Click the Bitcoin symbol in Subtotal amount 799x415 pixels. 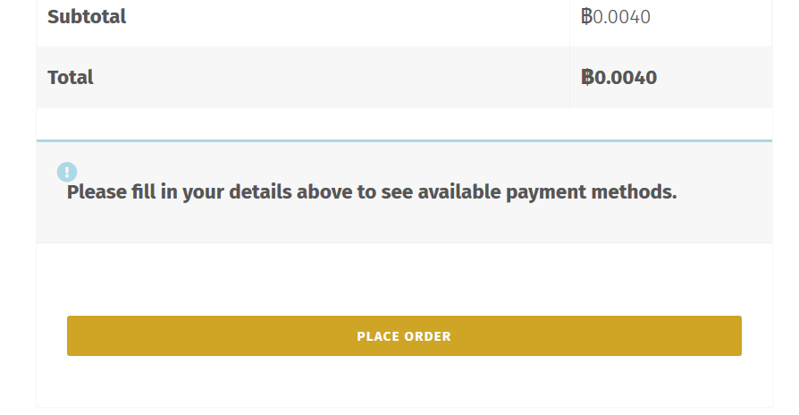[586, 17]
